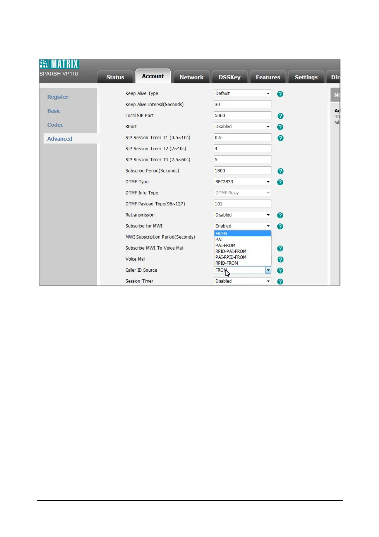The image size is (379, 537).
Task: Click the help icon next to Keep Alive Type
Action: pyautogui.click(x=280, y=94)
